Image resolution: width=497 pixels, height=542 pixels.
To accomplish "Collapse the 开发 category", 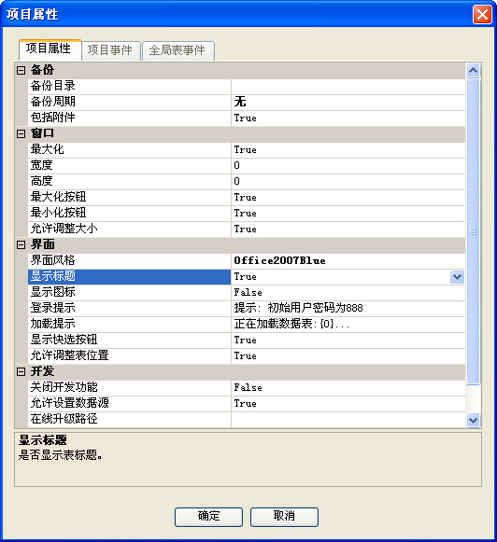I will point(21,371).
